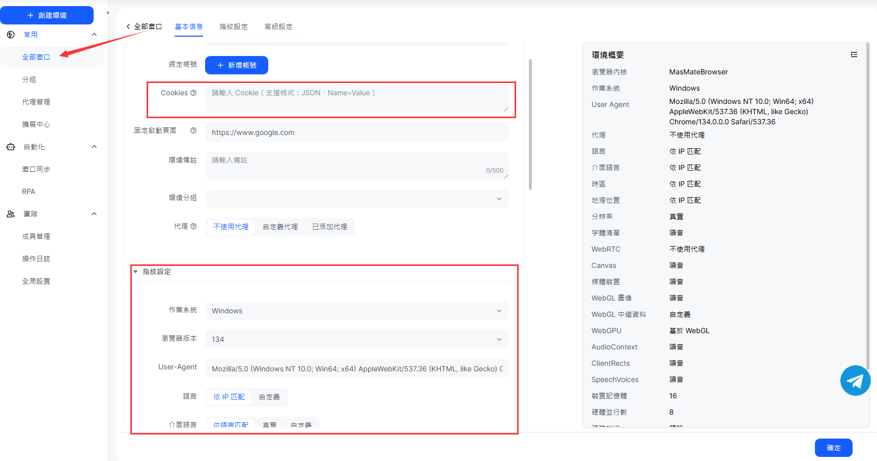Click the help icon beside 代理 label
Viewport: 877px width, 461px height.
(x=193, y=226)
